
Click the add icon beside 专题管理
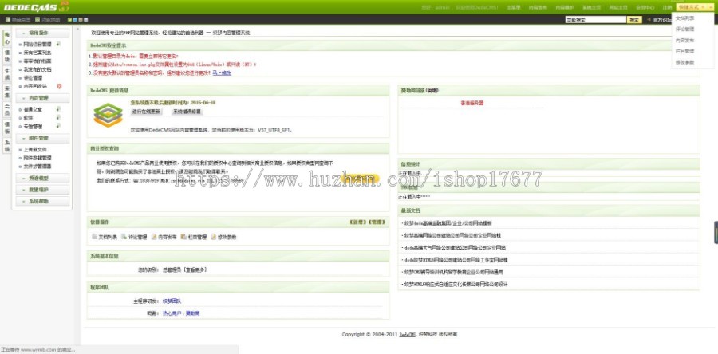(x=58, y=126)
